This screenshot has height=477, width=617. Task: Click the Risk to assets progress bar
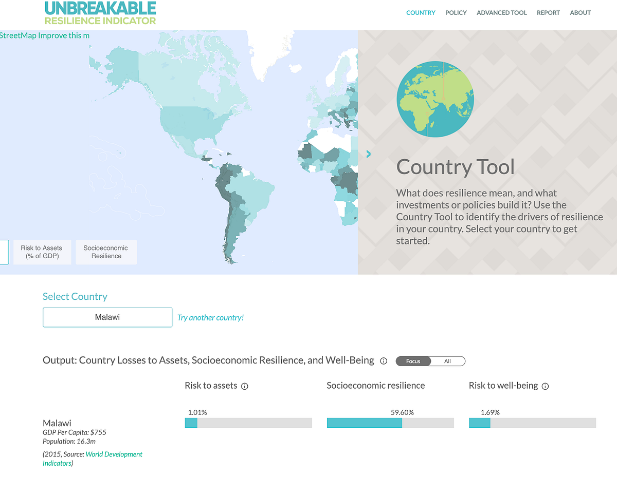coord(248,423)
